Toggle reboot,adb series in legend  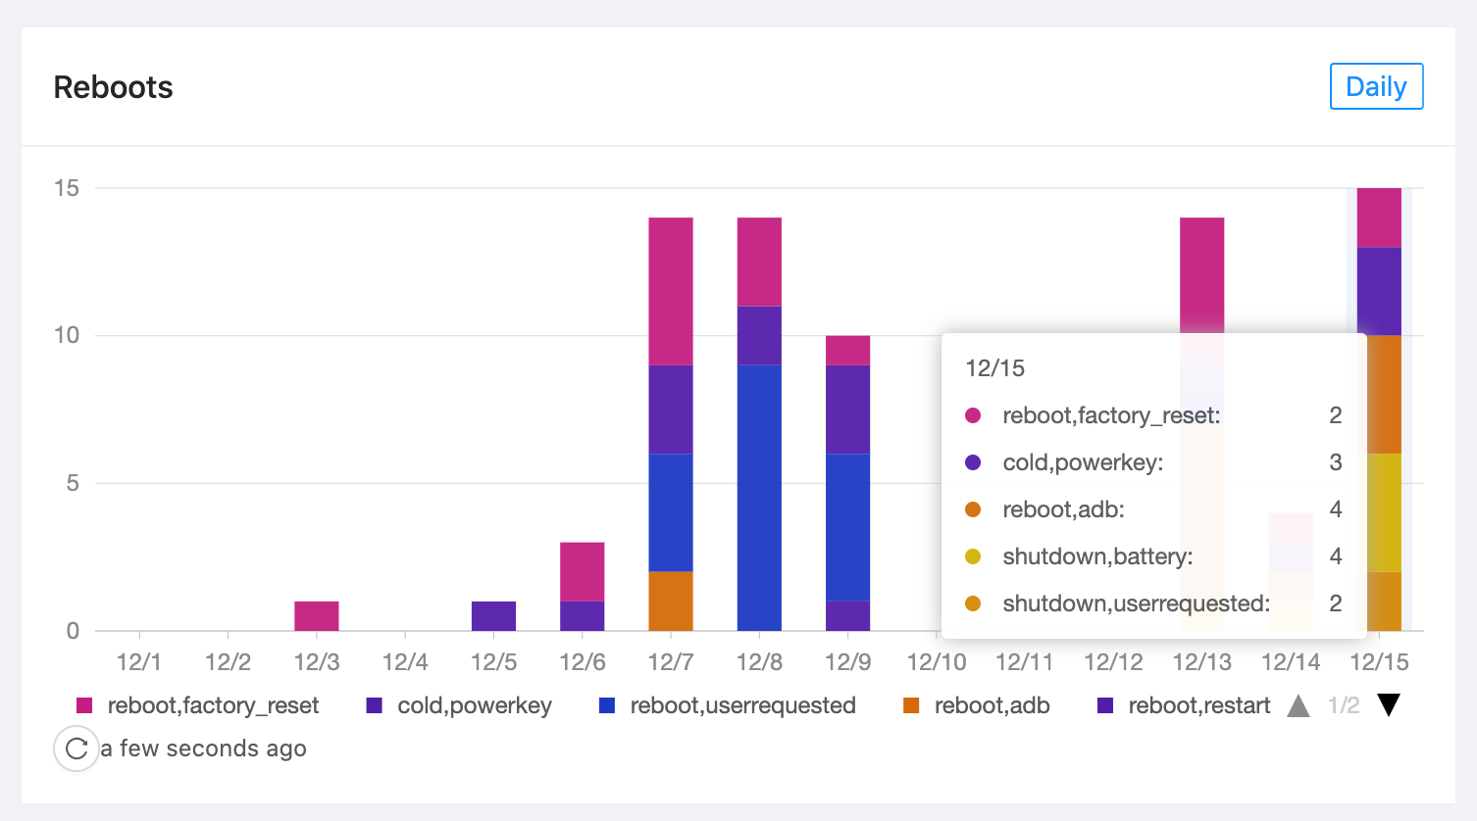point(992,705)
